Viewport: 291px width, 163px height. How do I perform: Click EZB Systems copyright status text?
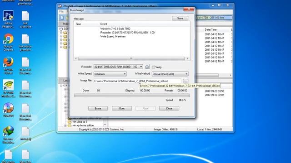pyautogui.click(x=101, y=129)
